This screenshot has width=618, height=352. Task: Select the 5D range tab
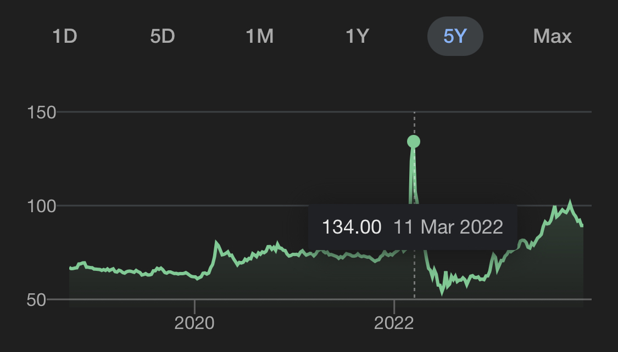click(x=162, y=36)
